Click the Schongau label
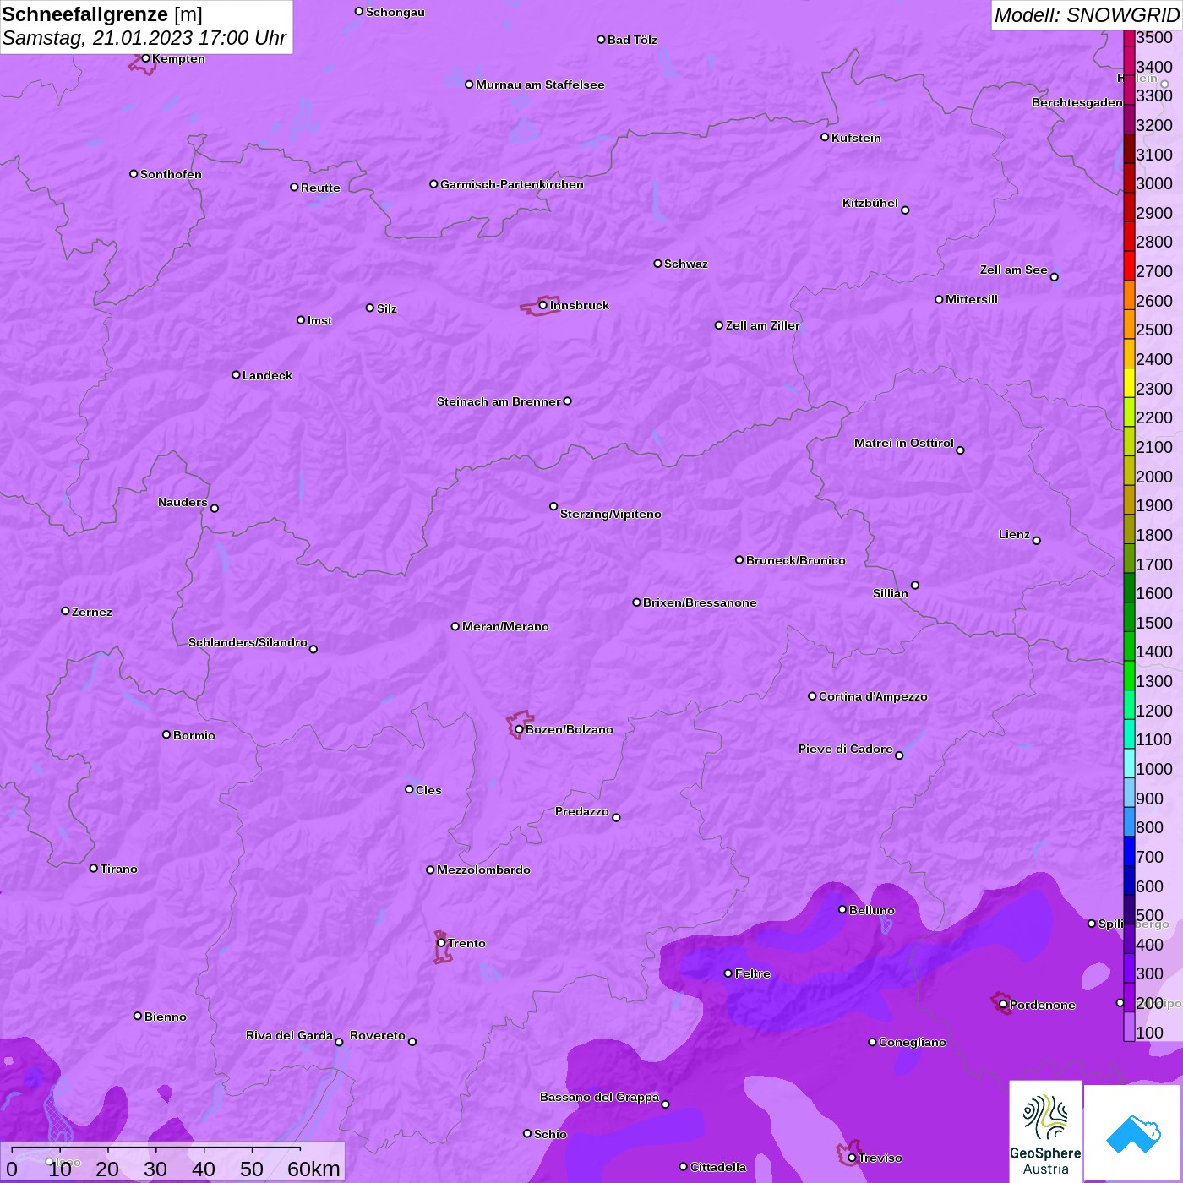Screen dimensions: 1183x1183 [395, 12]
